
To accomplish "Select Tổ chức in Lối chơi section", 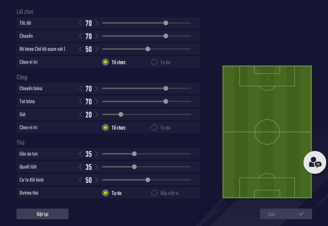I will pos(105,62).
